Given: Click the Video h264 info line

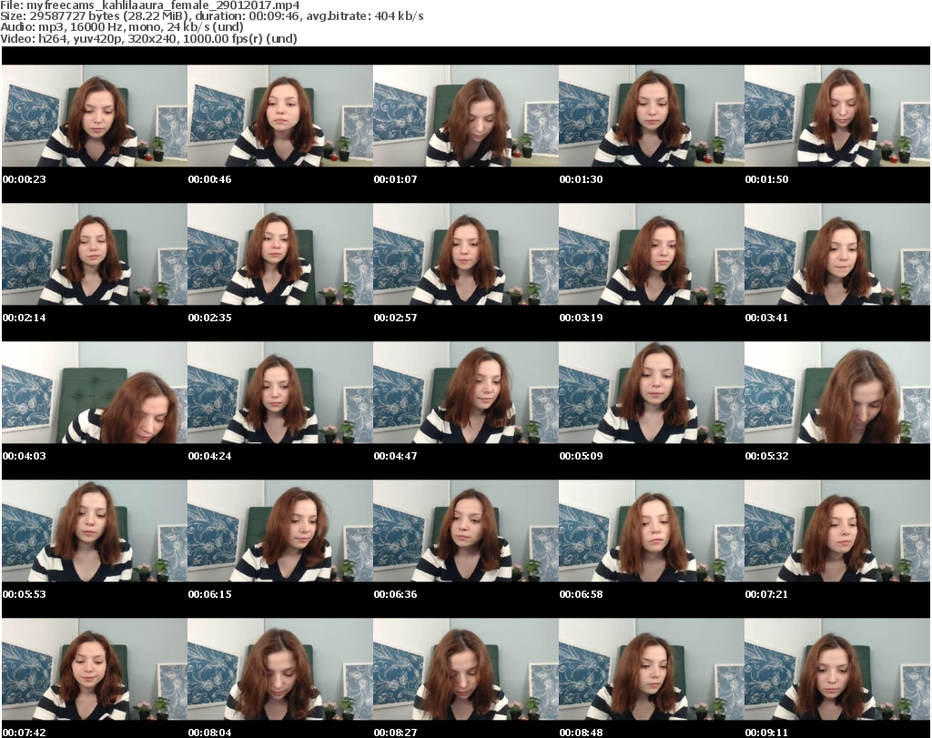Looking at the screenshot, I should [x=148, y=38].
